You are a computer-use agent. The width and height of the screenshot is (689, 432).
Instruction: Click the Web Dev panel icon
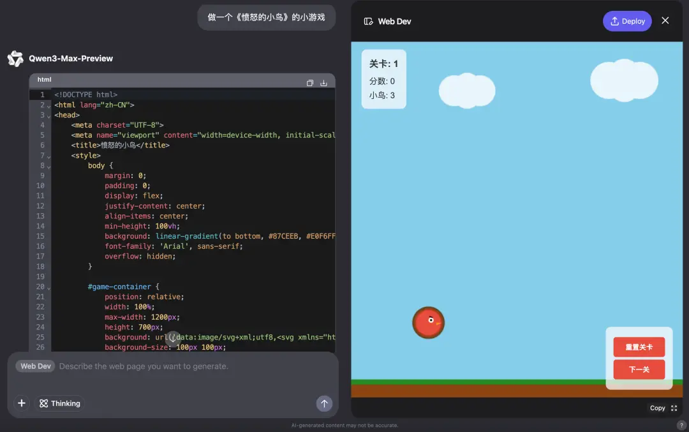click(368, 21)
